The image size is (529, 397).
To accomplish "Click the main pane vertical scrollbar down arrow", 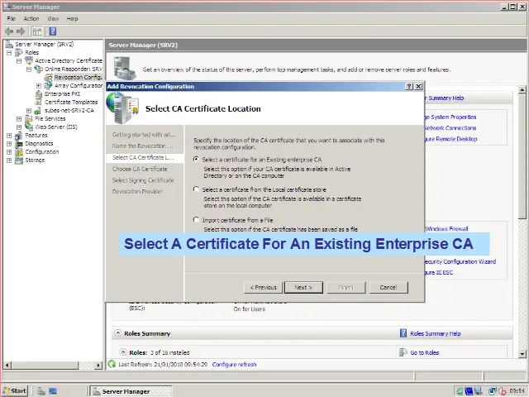I will (522, 353).
